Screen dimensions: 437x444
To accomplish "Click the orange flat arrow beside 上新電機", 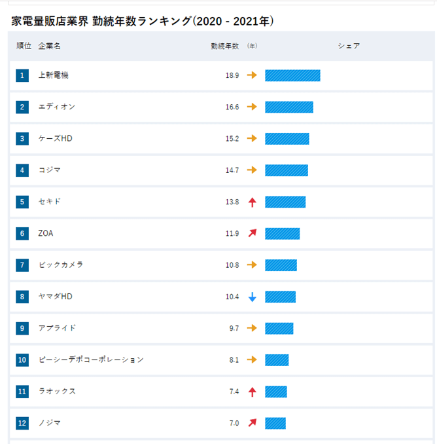I will 252,75.
